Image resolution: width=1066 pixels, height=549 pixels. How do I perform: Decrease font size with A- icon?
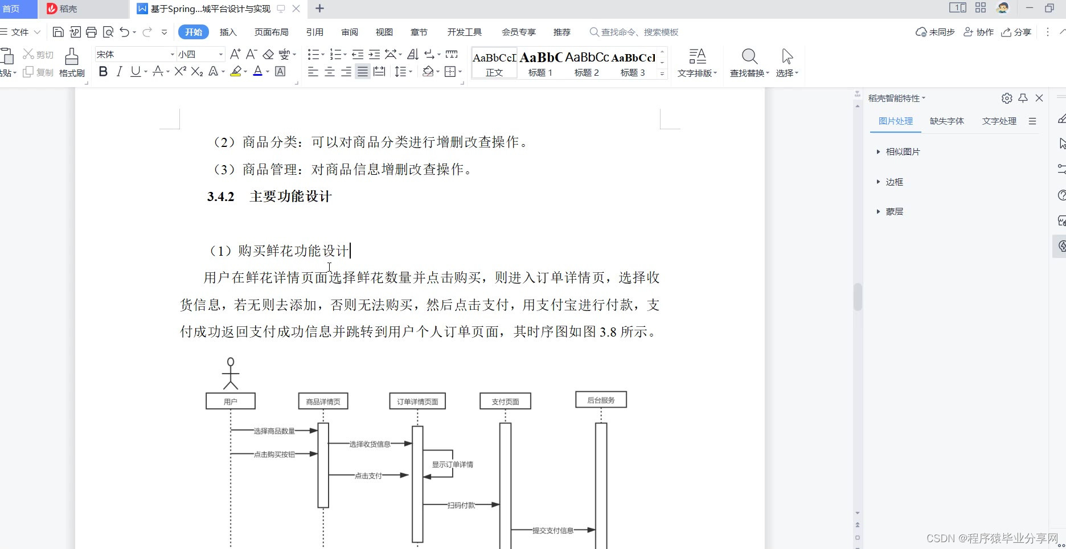click(x=252, y=54)
